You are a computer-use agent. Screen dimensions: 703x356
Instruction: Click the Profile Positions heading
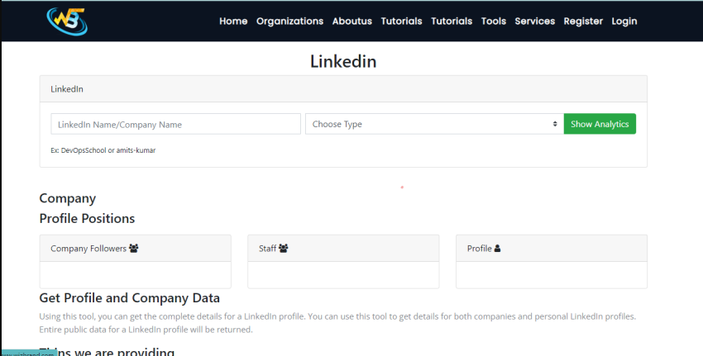coord(87,219)
